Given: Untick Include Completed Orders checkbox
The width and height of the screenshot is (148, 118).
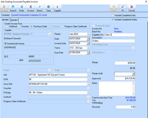Looking at the screenshot, I should point(112,20).
